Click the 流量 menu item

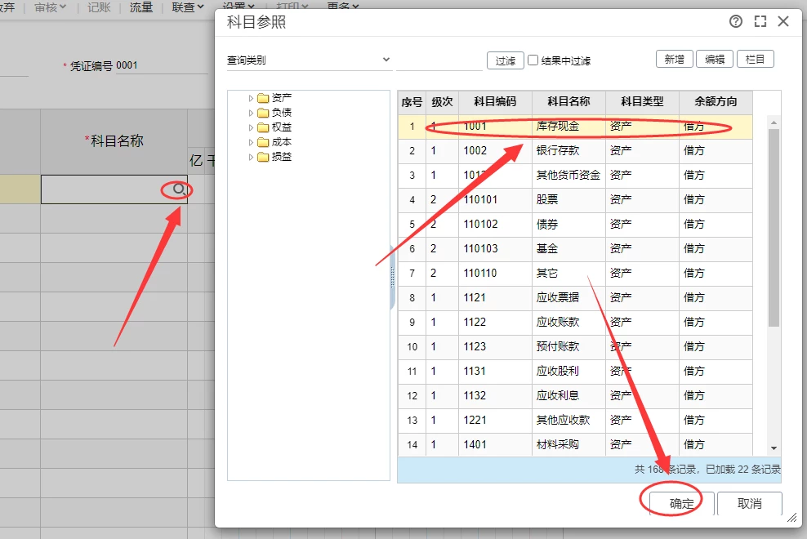pyautogui.click(x=141, y=7)
